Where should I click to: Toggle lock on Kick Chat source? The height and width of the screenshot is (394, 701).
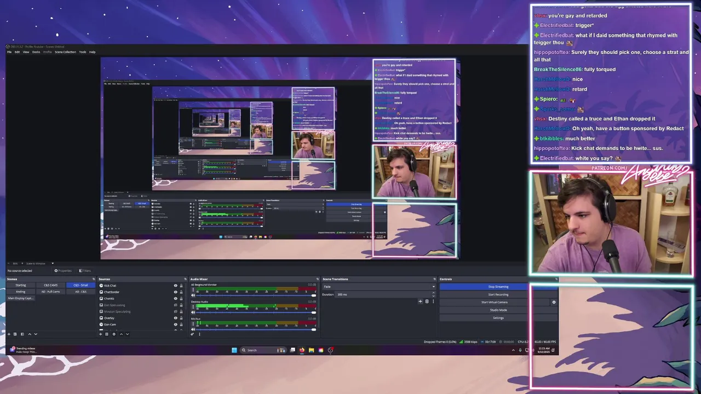(x=181, y=286)
